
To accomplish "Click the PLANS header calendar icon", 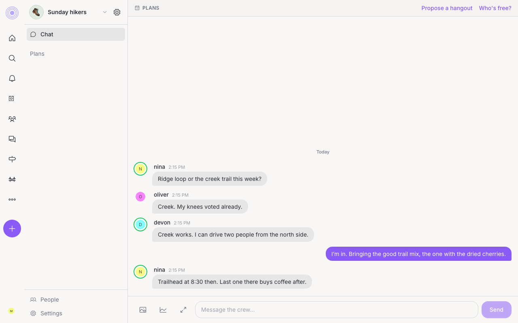I will pyautogui.click(x=137, y=8).
